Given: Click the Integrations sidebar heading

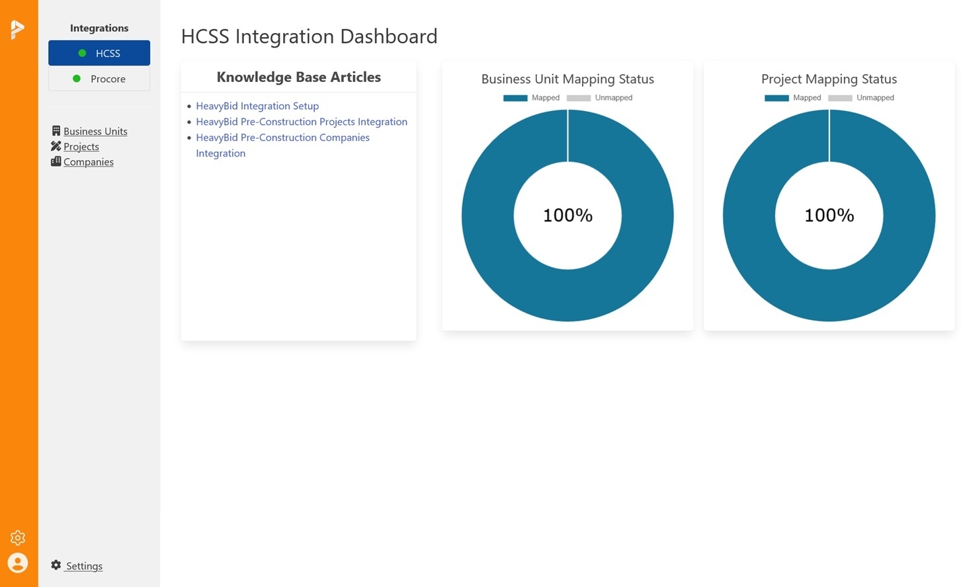Looking at the screenshot, I should tap(99, 28).
